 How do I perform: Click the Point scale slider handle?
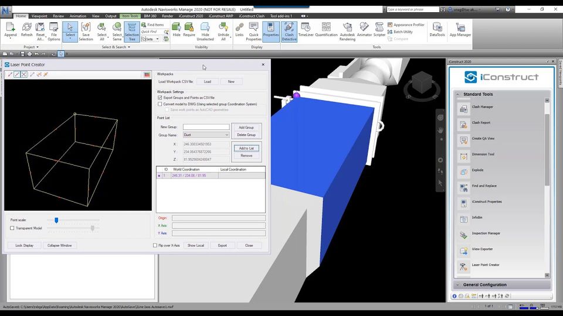tap(56, 220)
